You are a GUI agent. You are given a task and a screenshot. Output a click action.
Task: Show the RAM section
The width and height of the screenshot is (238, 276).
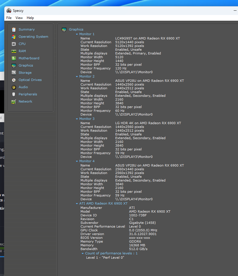[x=22, y=51]
